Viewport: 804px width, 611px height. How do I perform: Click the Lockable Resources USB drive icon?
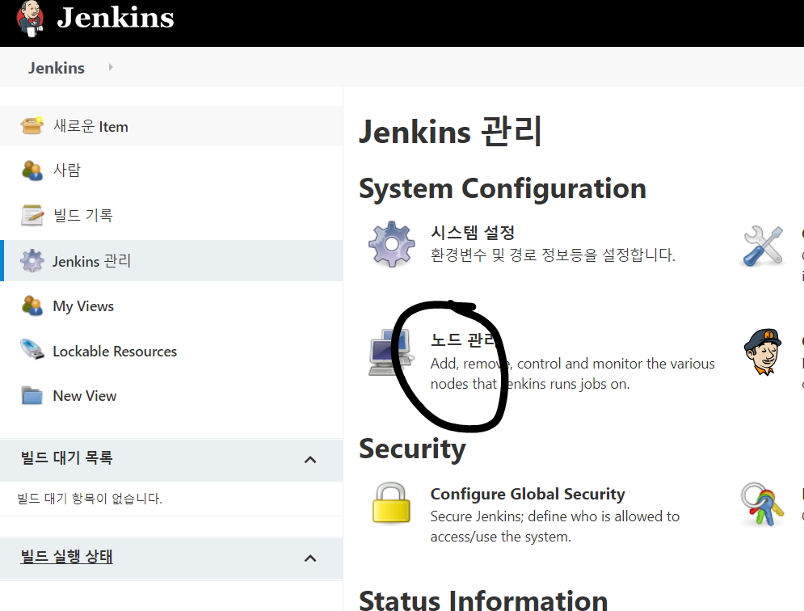point(32,350)
